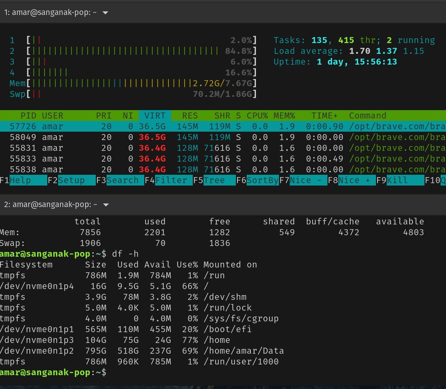446x389 pixels.
Task: Click the /dev/nvme0n1p1 filesystem row
Action: [126, 329]
